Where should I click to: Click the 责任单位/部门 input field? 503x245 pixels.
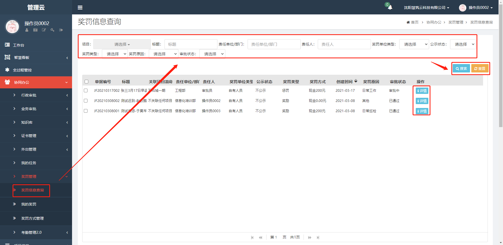(274, 44)
